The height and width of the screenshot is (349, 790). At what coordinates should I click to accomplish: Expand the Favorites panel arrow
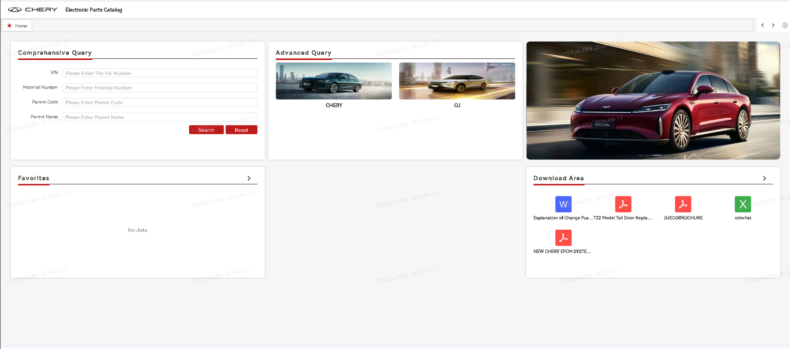point(249,178)
